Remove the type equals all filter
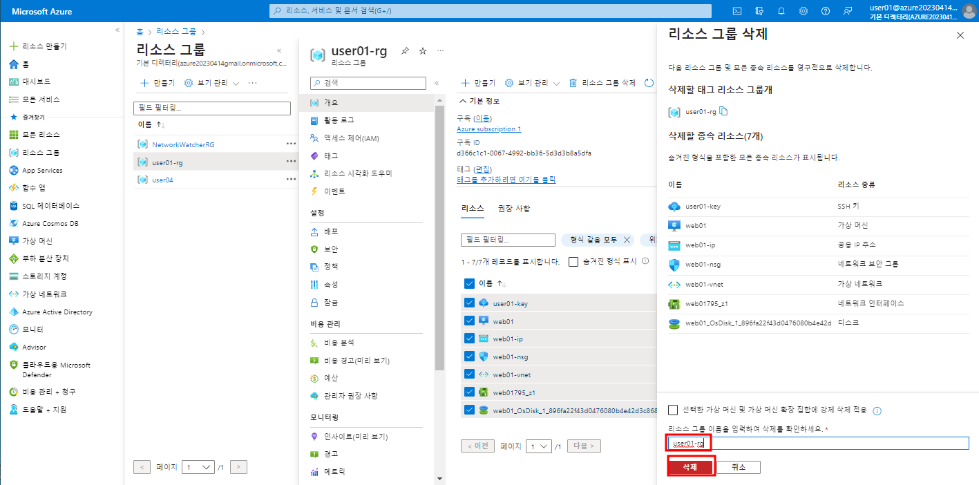The height and width of the screenshot is (485, 979). click(x=627, y=240)
